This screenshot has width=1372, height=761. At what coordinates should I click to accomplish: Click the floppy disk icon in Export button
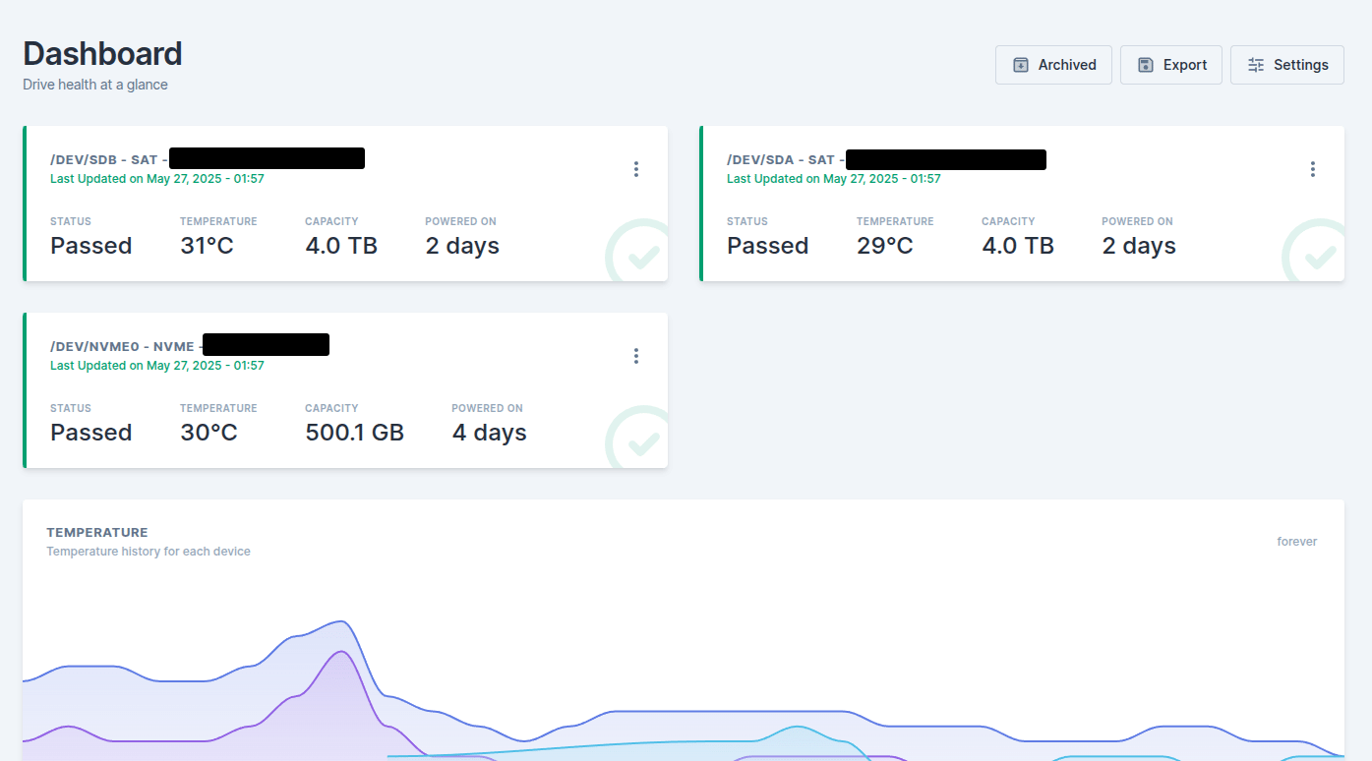coord(1145,65)
